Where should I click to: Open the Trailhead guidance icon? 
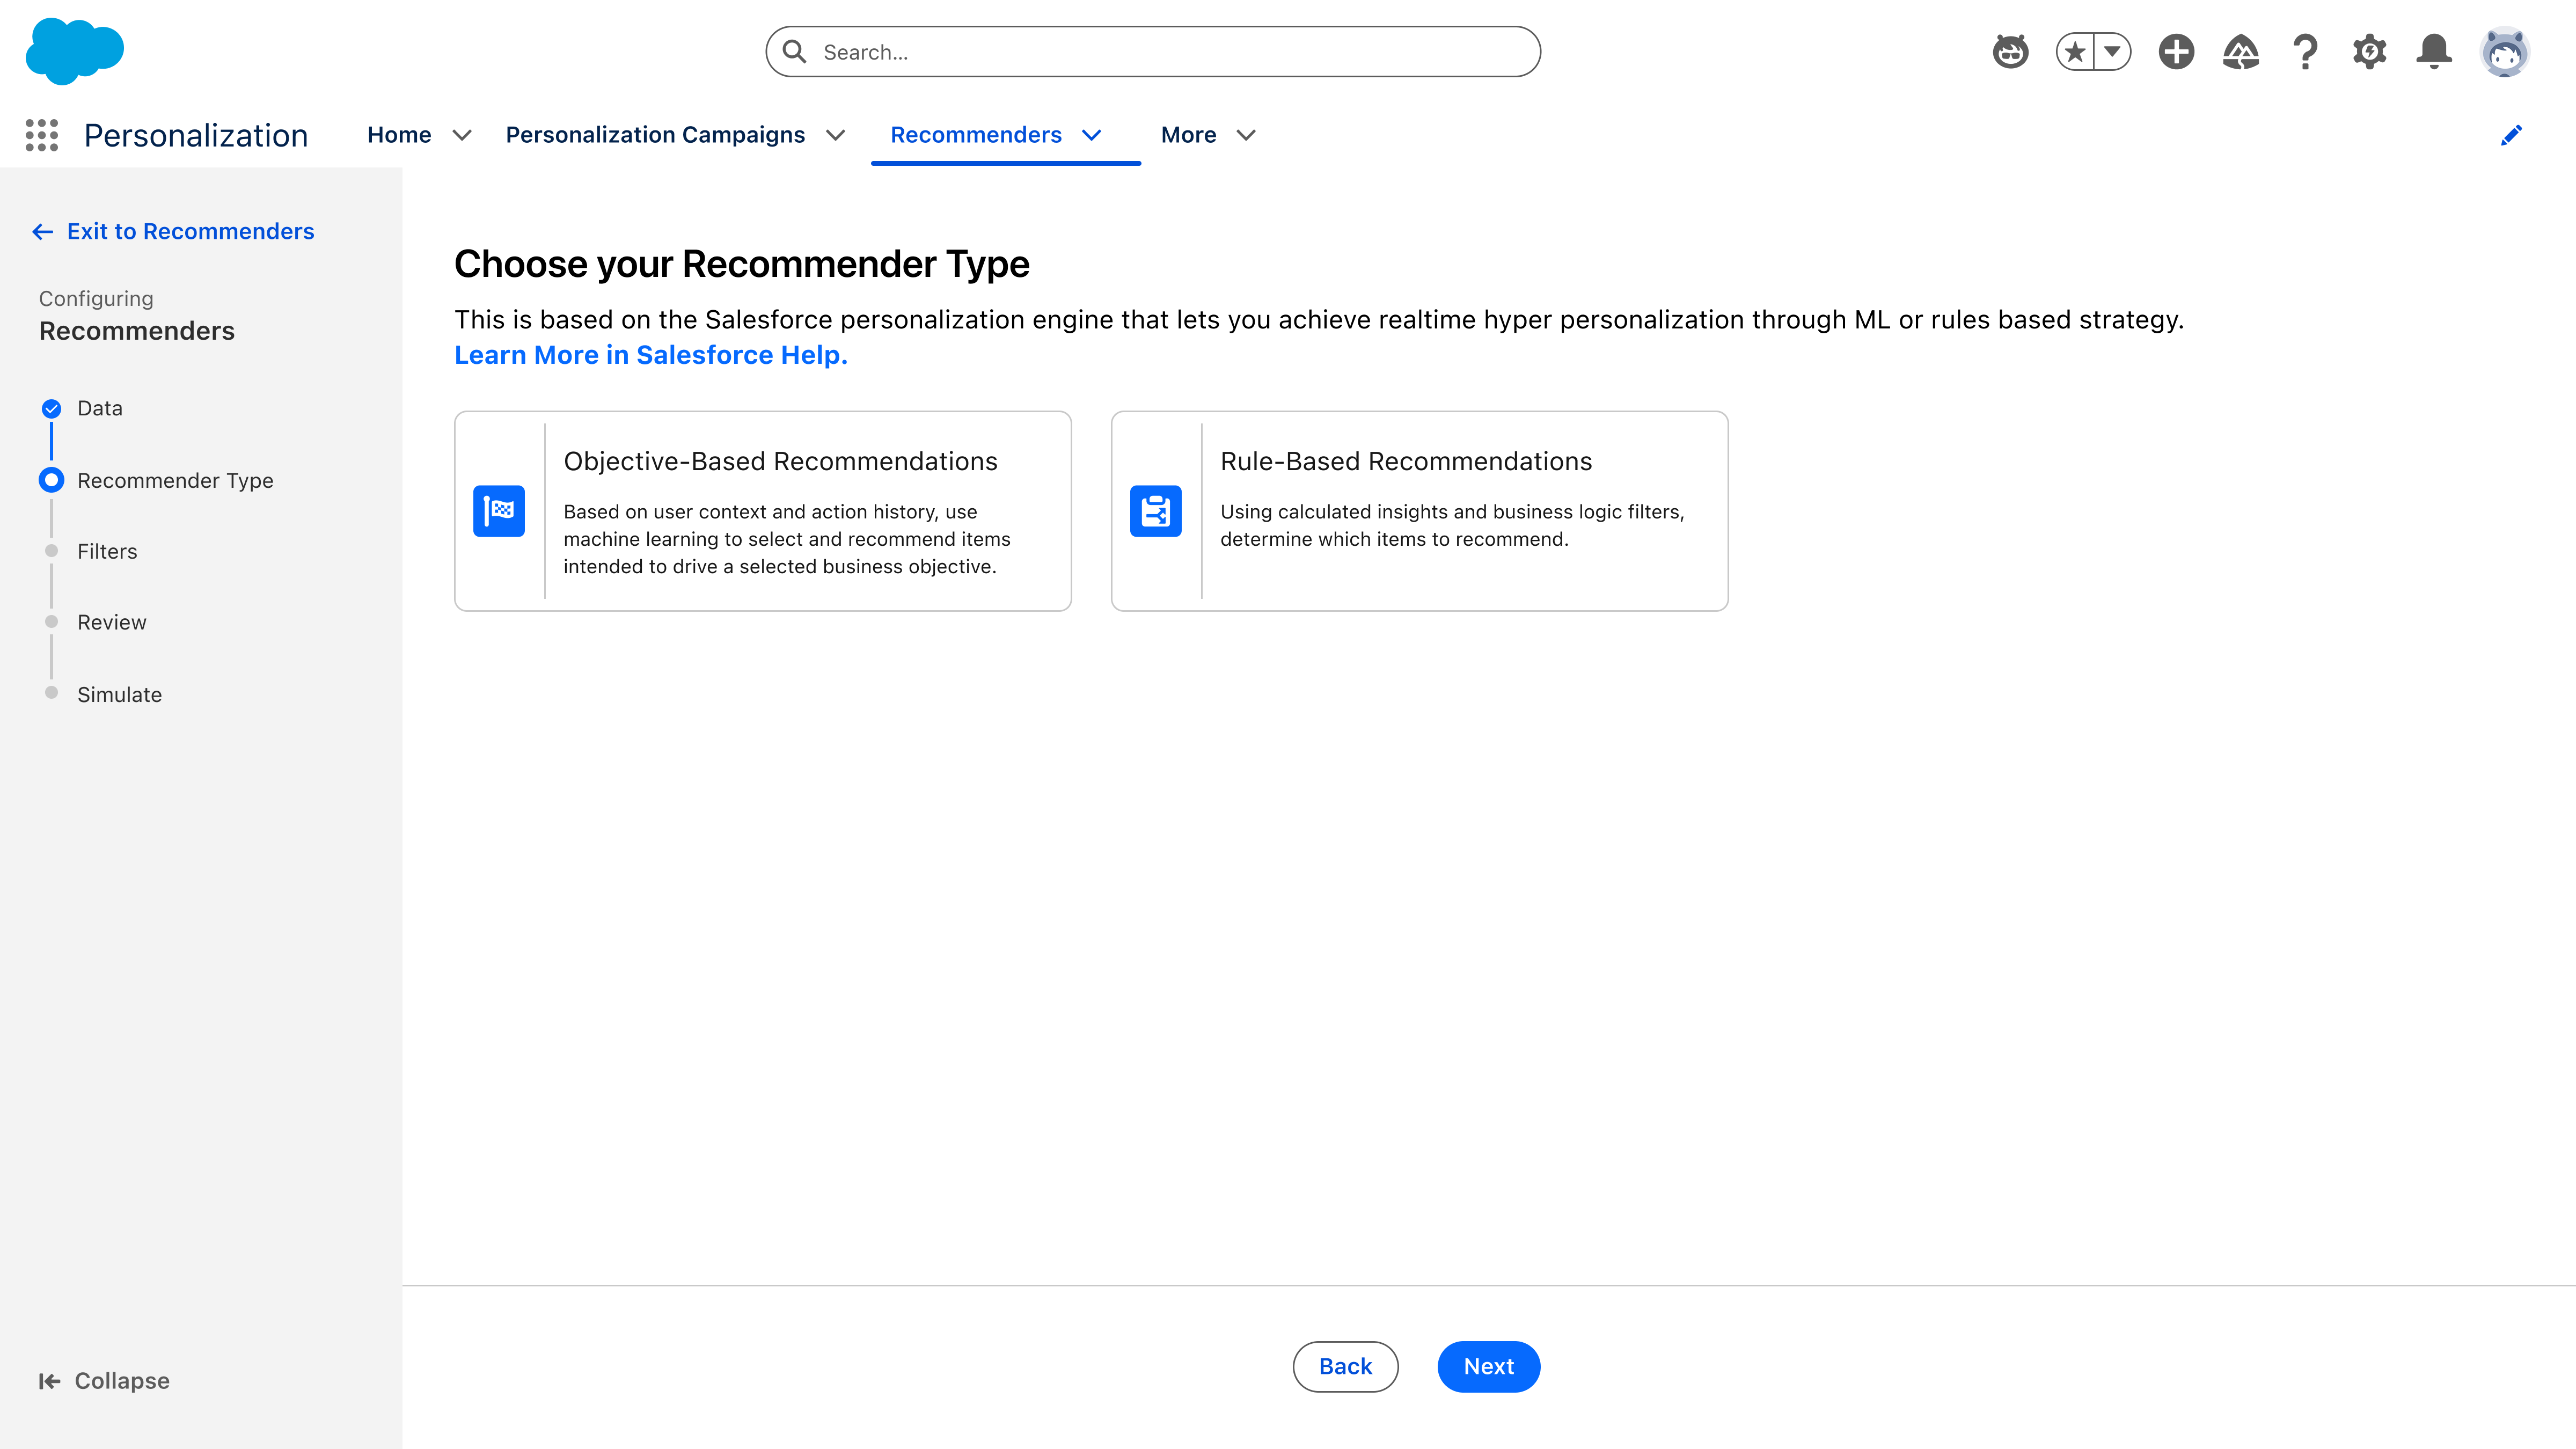(2241, 51)
